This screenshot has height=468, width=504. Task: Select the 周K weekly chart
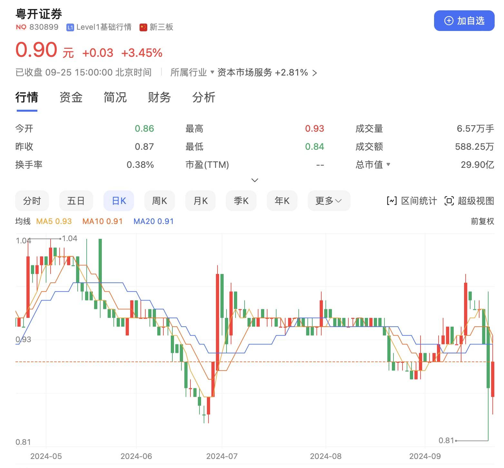[160, 201]
